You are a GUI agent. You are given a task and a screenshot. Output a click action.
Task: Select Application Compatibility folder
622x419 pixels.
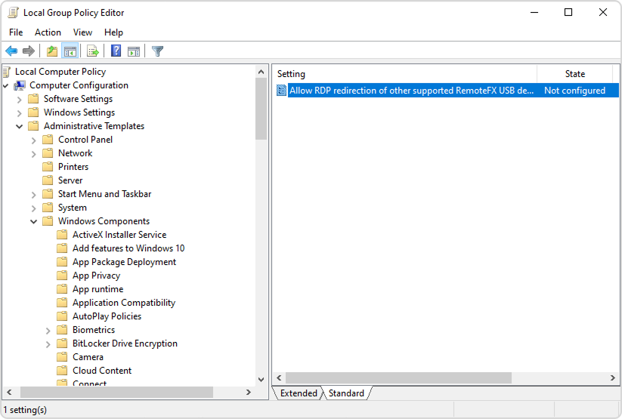click(124, 303)
